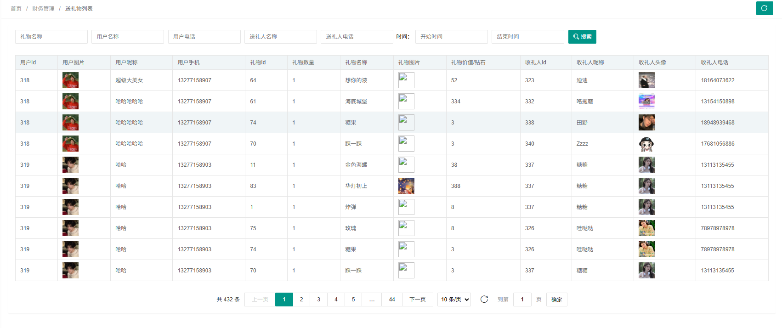Open recipient avatar for Zzzz
782x328 pixels.
pos(646,144)
